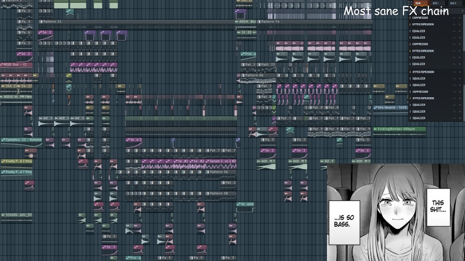Bypass the bottommost EQUALIZER effect
Image resolution: width=465 pixels, height=261 pixels.
coord(454,118)
